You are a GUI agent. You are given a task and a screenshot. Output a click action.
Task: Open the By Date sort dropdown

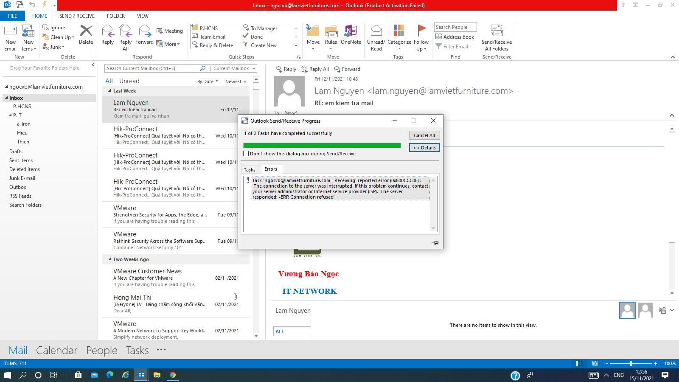coord(208,81)
